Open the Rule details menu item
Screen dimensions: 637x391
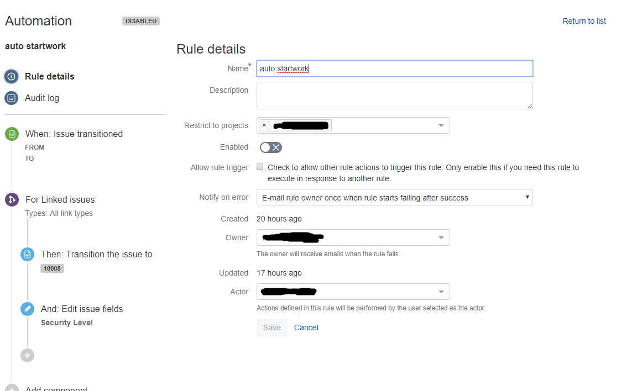coord(50,76)
